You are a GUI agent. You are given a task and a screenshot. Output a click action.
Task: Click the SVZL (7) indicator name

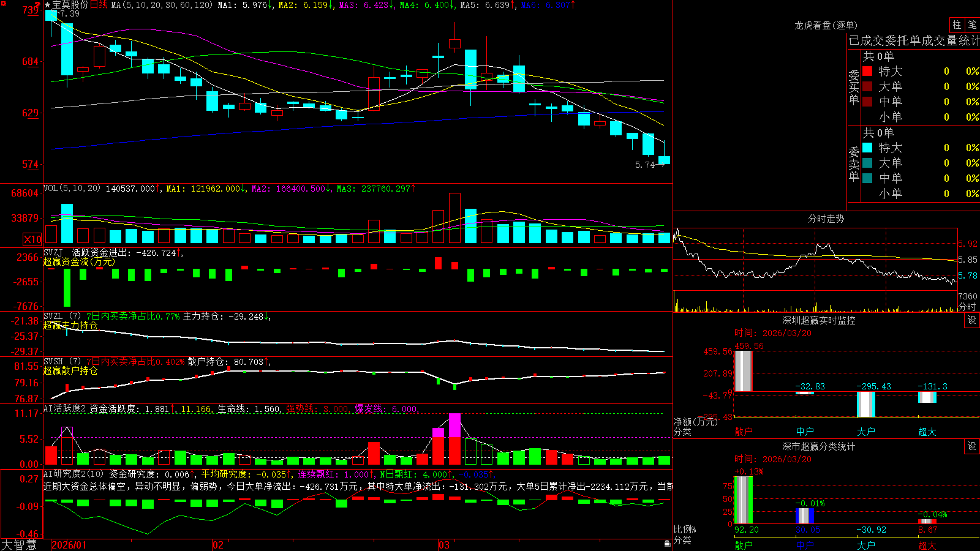pyautogui.click(x=62, y=316)
